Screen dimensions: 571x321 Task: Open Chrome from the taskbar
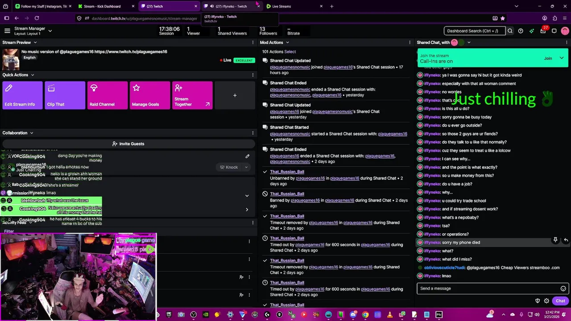click(x=365, y=315)
